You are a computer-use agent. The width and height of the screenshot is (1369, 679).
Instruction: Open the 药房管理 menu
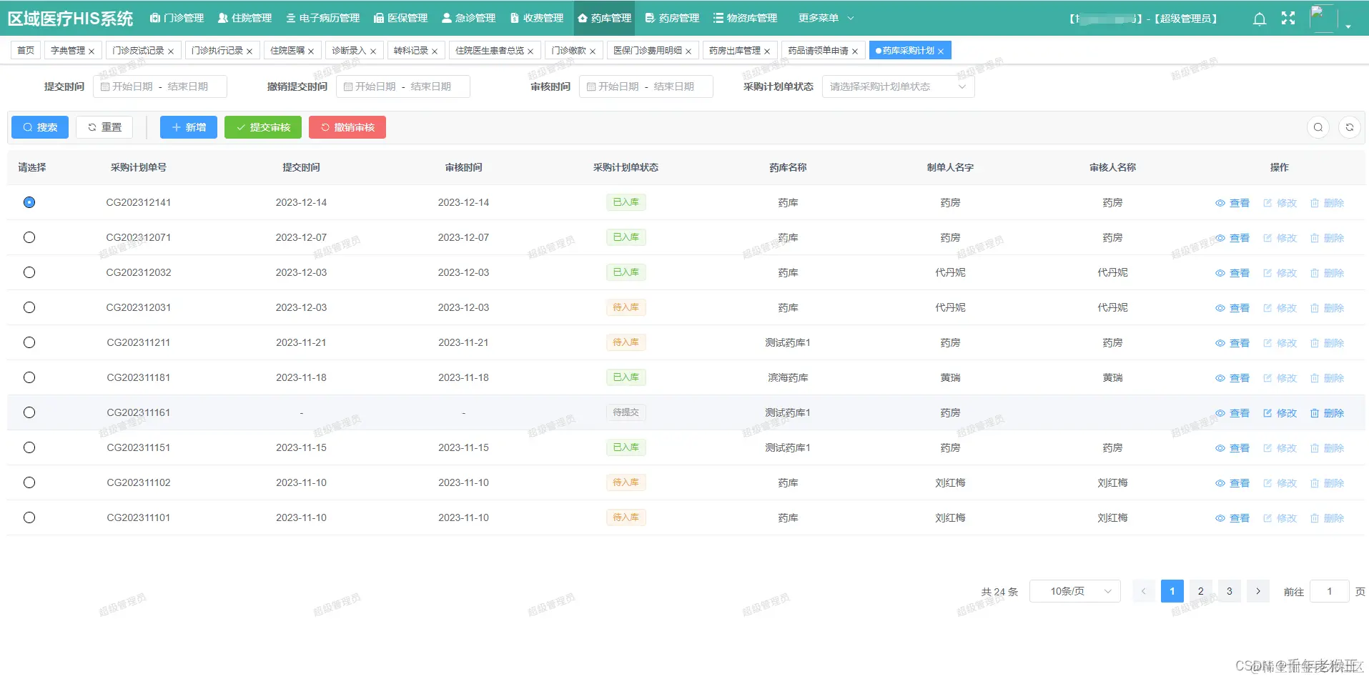[672, 18]
